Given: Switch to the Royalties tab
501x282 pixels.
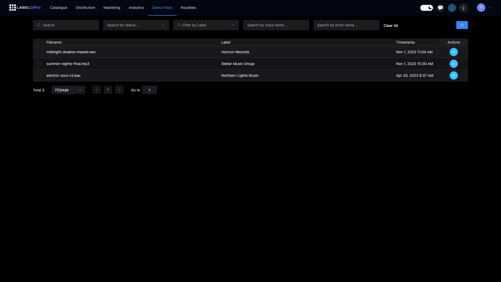Looking at the screenshot, I should 188,8.
